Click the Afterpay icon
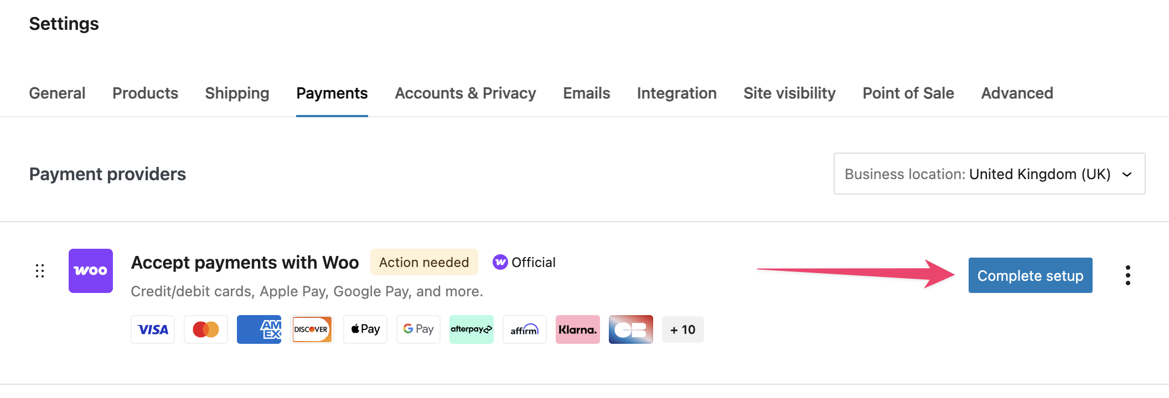This screenshot has height=398, width=1169. point(472,329)
